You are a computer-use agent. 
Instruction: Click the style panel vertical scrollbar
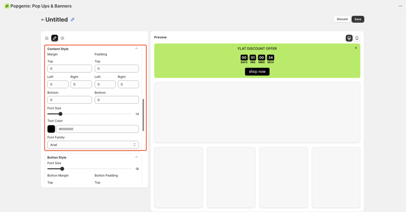[x=143, y=115]
